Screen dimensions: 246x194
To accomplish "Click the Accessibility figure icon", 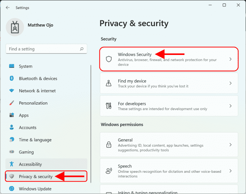I will coord(12,164).
